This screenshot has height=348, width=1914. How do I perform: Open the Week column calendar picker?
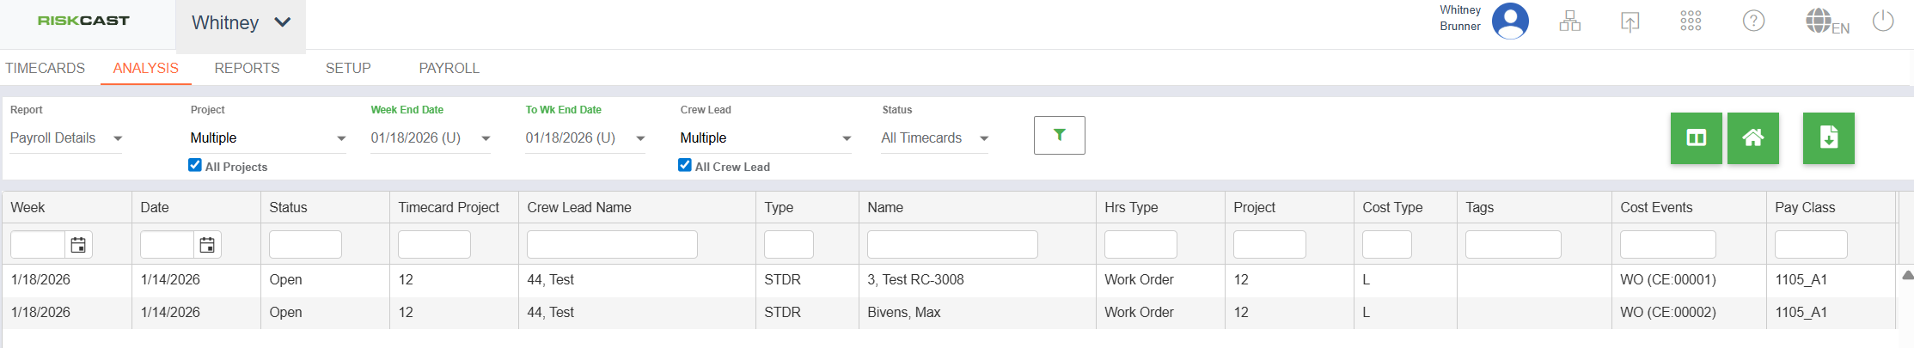78,245
